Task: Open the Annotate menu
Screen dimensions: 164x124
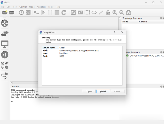Action: point(41,7)
